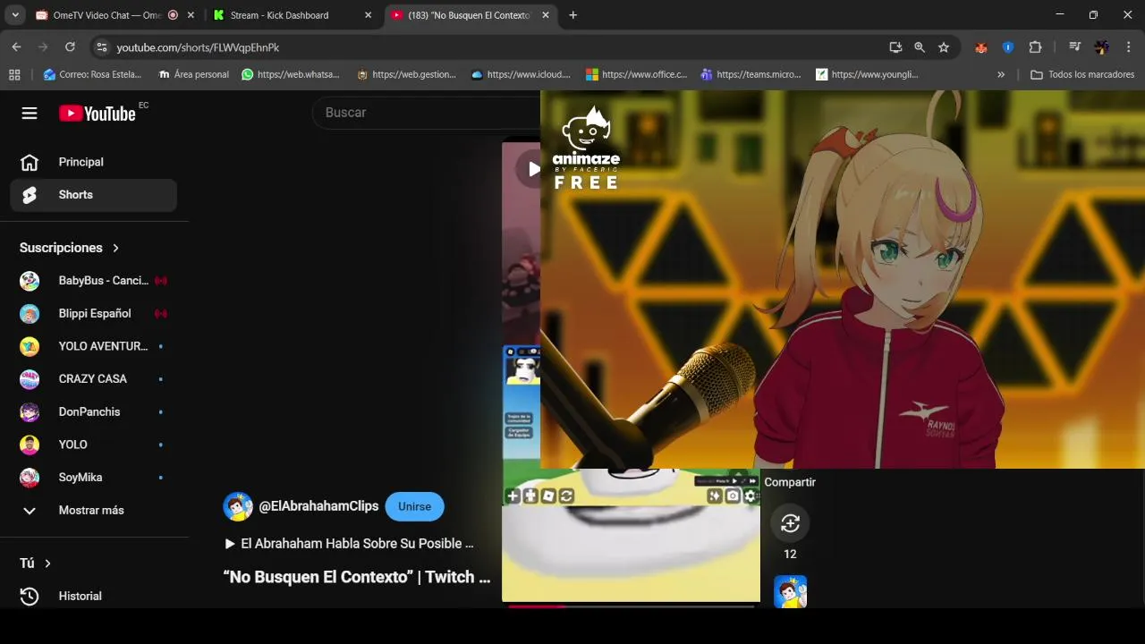Screen dimensions: 1145x644
Task: Open the Extensions puzzle icon
Action: [x=1036, y=47]
